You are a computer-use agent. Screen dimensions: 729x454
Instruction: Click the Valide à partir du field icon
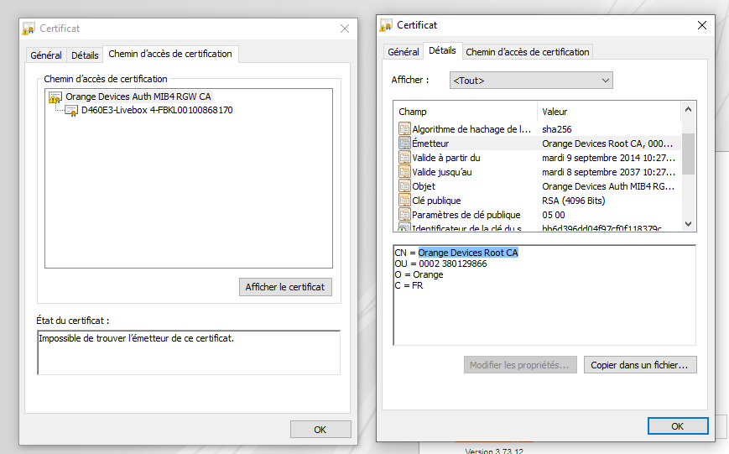click(x=404, y=158)
